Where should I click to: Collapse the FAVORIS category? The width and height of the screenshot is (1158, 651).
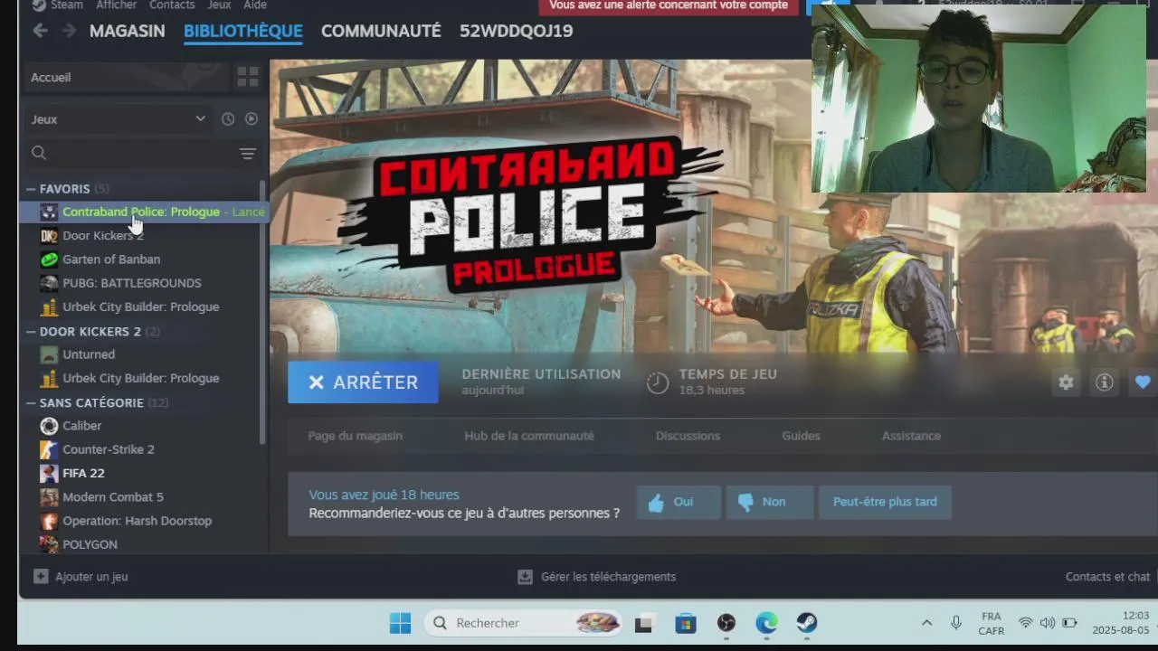[31, 189]
